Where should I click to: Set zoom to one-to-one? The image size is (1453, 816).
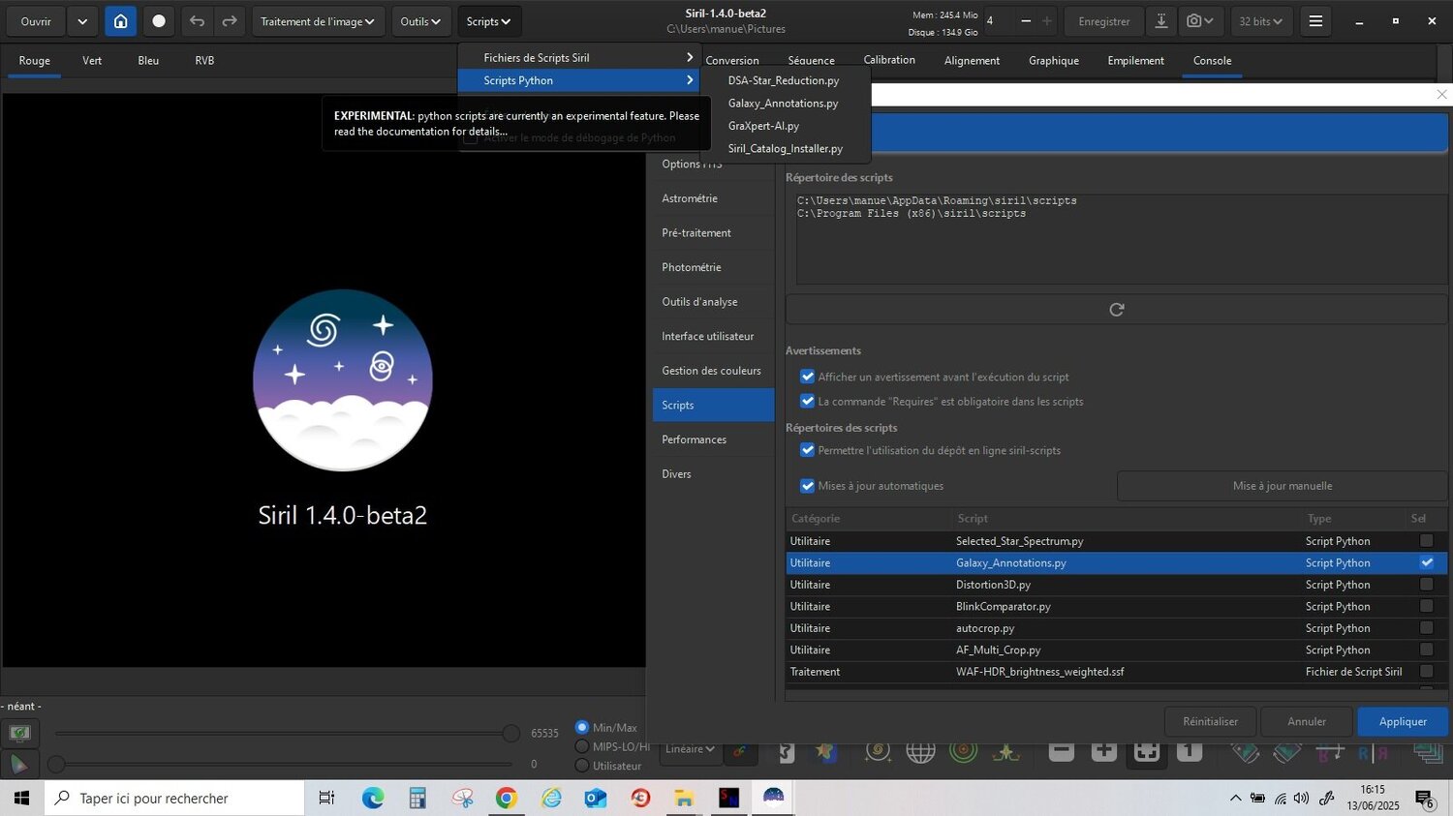tap(1190, 750)
